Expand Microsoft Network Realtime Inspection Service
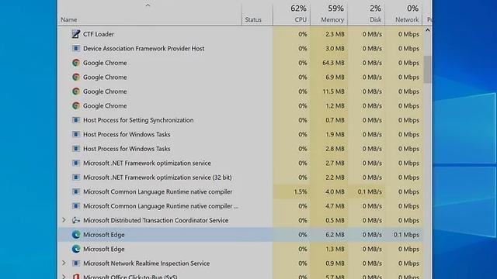This screenshot has height=279, width=497. coord(64,263)
